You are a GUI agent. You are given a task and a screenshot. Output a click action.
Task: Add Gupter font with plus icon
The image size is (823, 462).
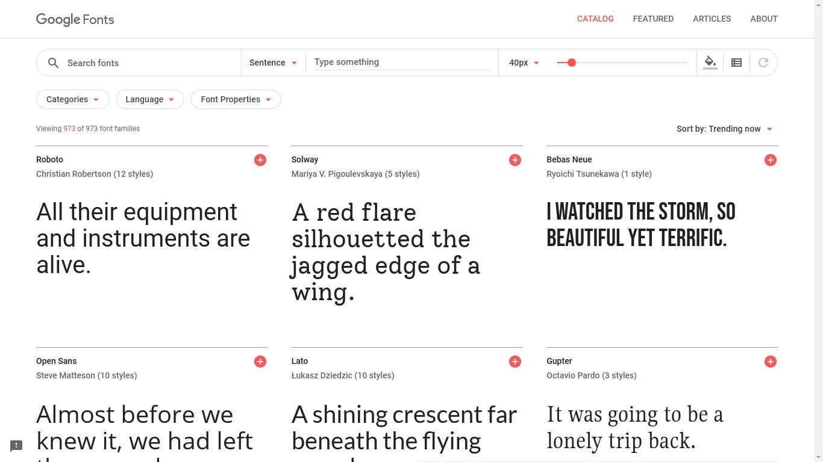771,362
